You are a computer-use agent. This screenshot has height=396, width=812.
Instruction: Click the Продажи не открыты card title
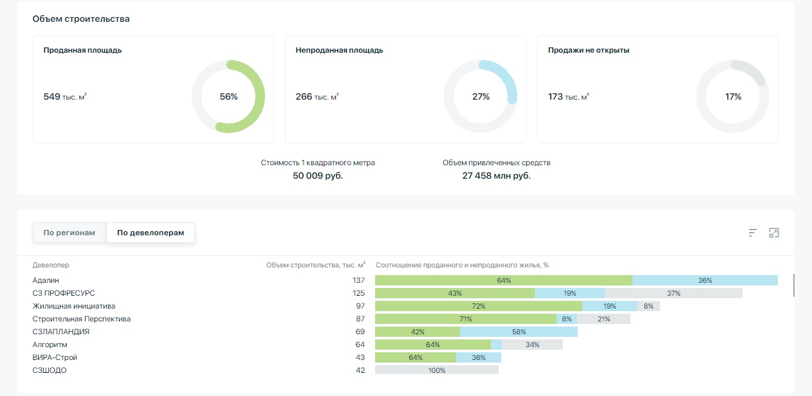tap(589, 50)
